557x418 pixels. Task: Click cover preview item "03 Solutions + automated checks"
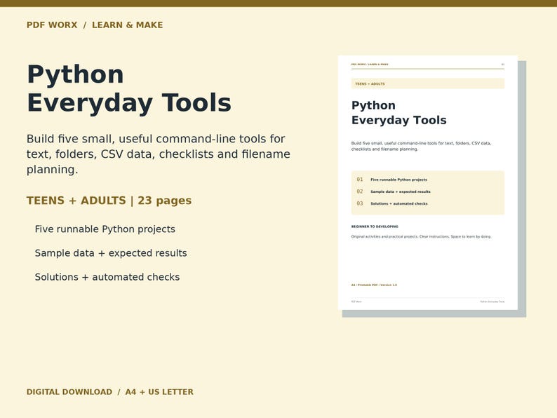click(x=392, y=203)
